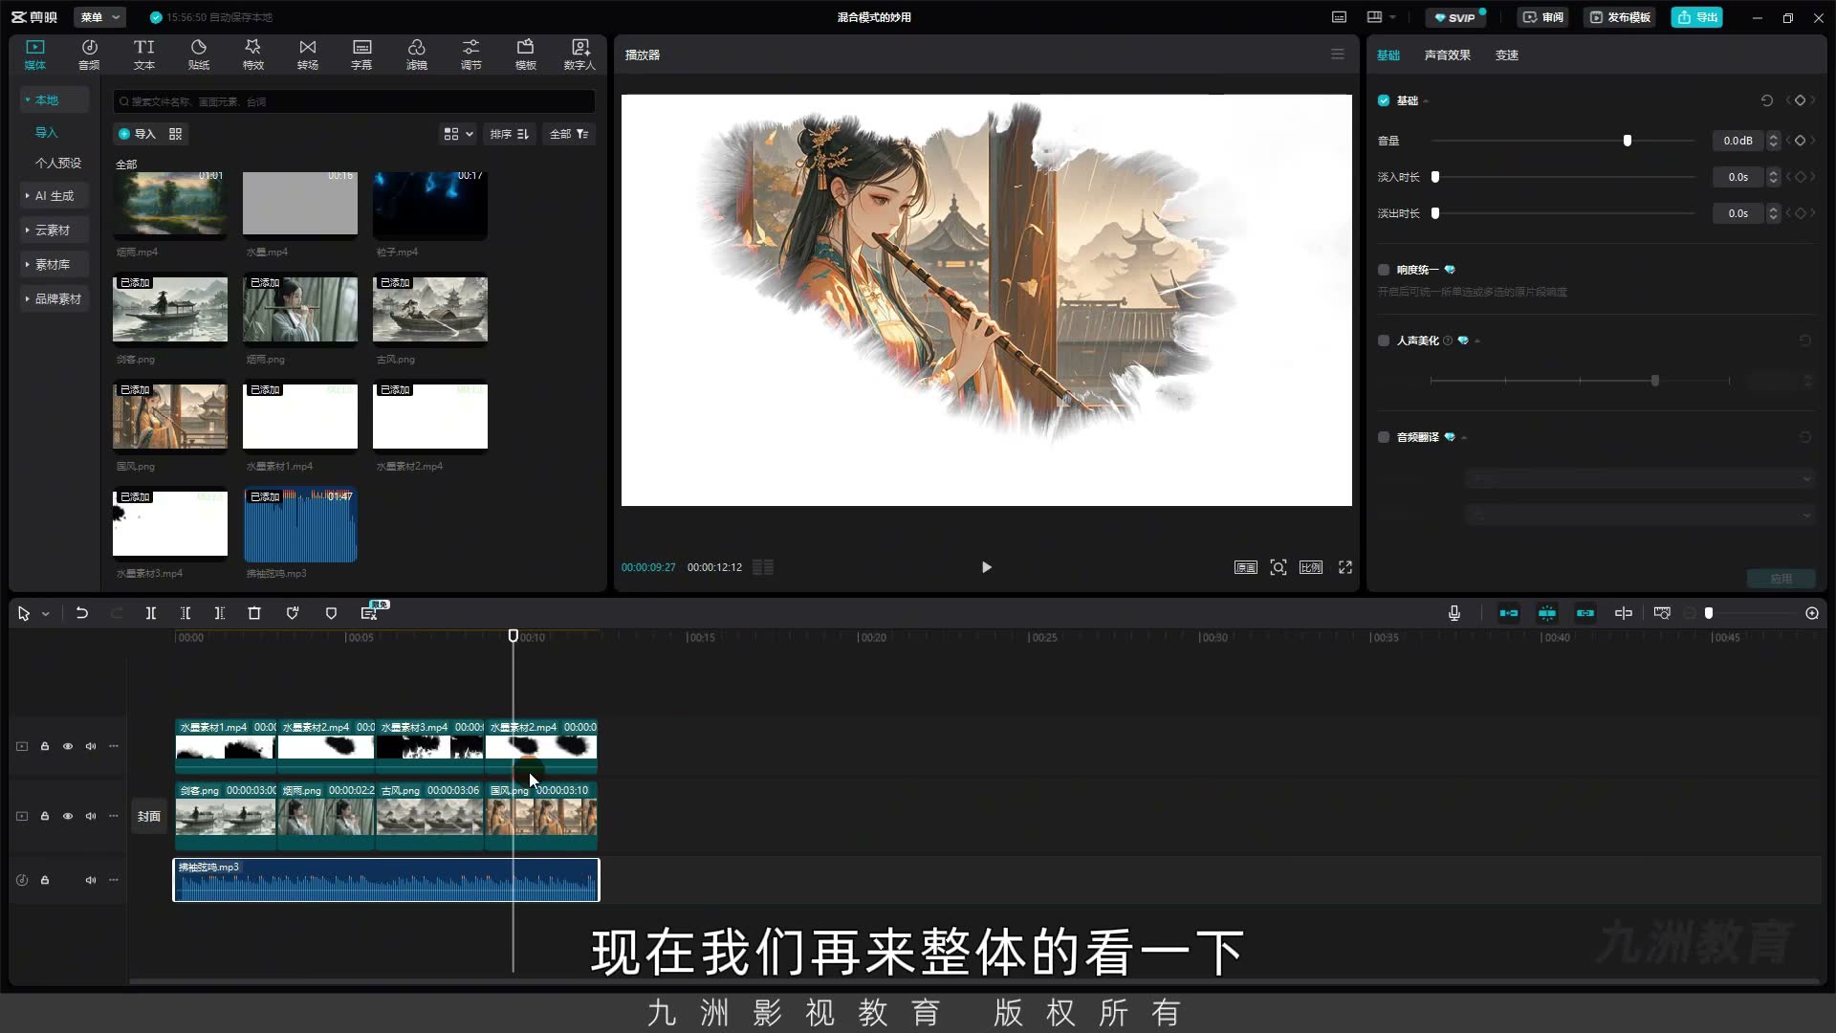
Task: Switch to the 基础 tab
Action: tap(1388, 55)
